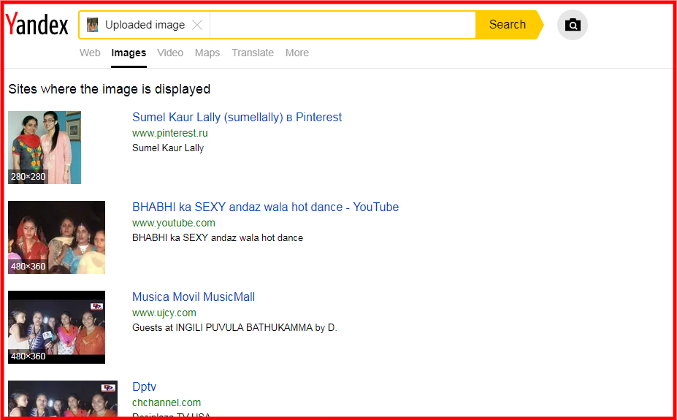Remove the Uploaded image chip

coord(197,25)
